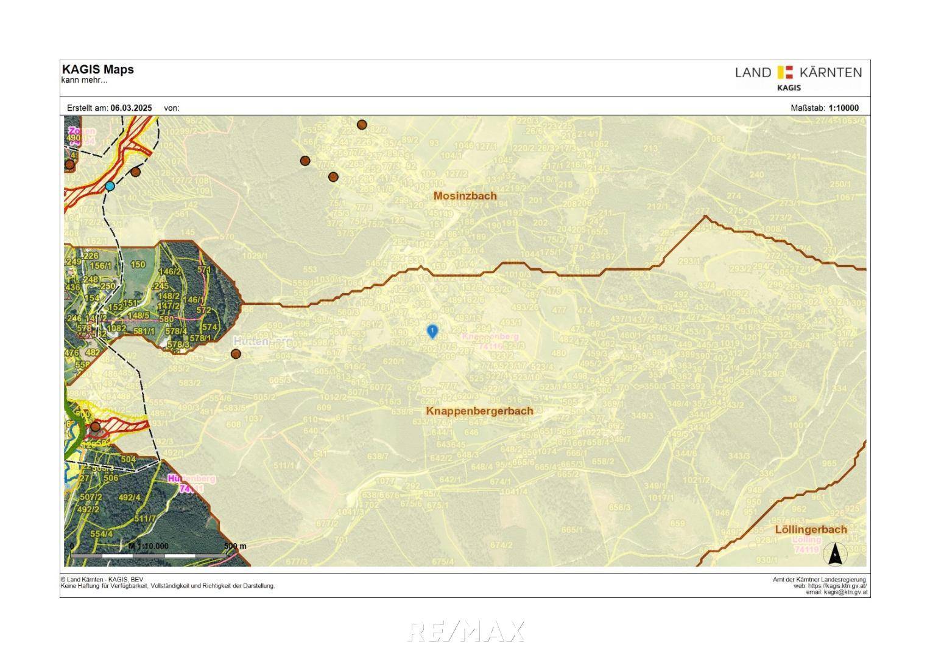This screenshot has height=657, width=930.
Task: Click parcel number 293/1
Action: click(690, 261)
